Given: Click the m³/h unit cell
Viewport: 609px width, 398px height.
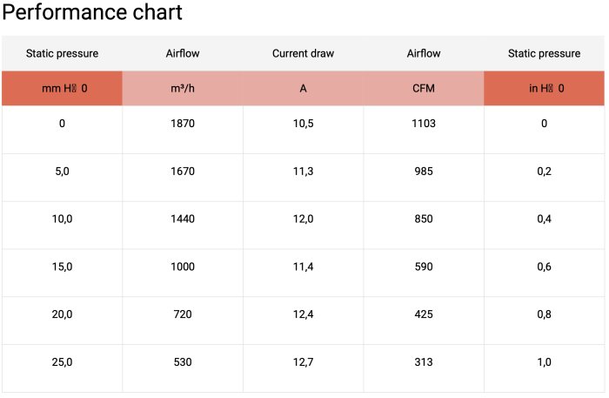Looking at the screenshot, I should pos(183,88).
